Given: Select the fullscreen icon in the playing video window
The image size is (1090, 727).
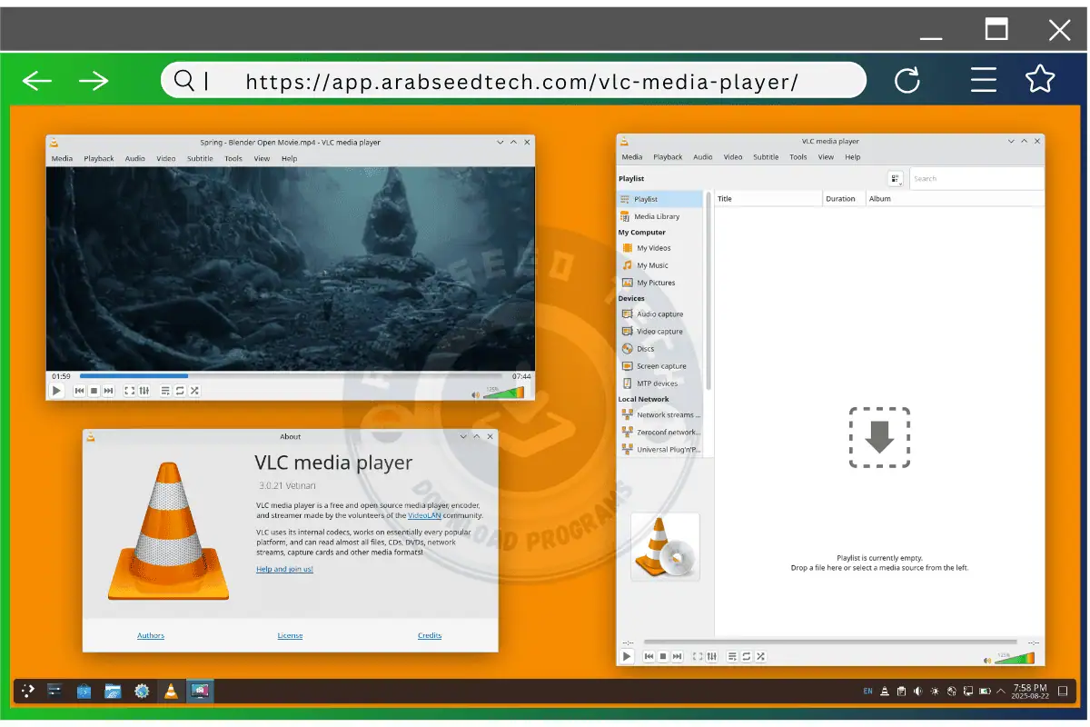Looking at the screenshot, I should coord(129,390).
